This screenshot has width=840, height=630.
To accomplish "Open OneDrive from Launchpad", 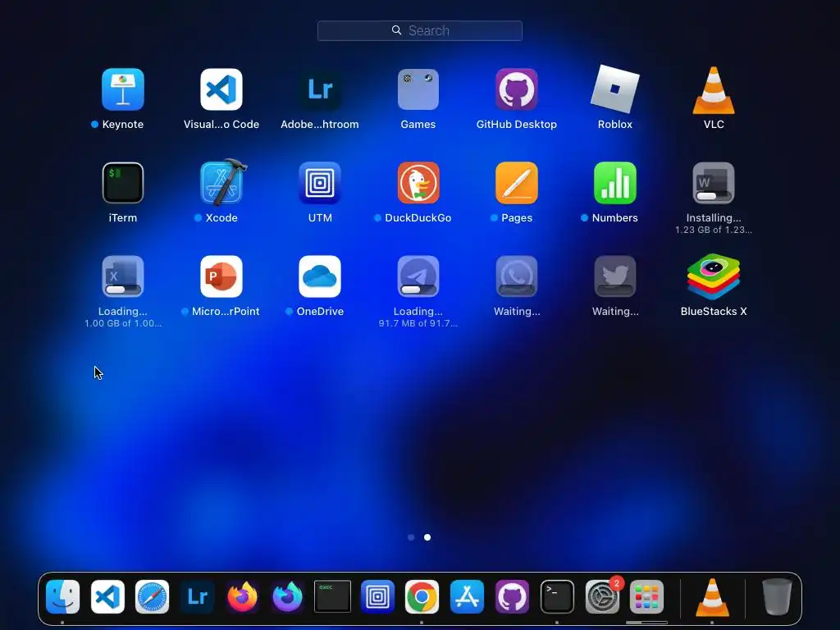I will (320, 276).
